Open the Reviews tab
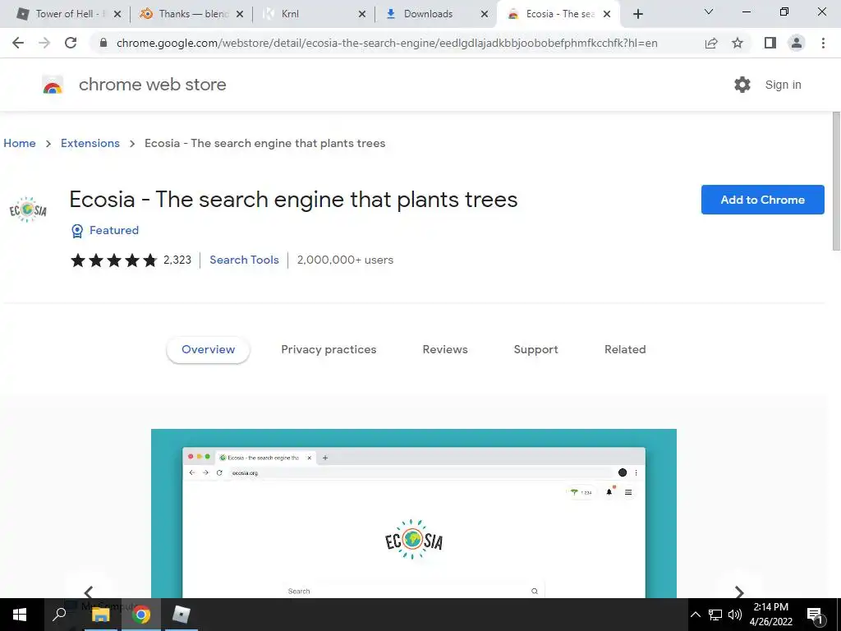This screenshot has height=631, width=841. tap(445, 349)
